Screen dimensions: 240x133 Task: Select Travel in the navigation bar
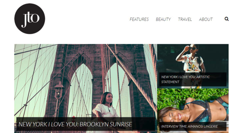coord(185,19)
